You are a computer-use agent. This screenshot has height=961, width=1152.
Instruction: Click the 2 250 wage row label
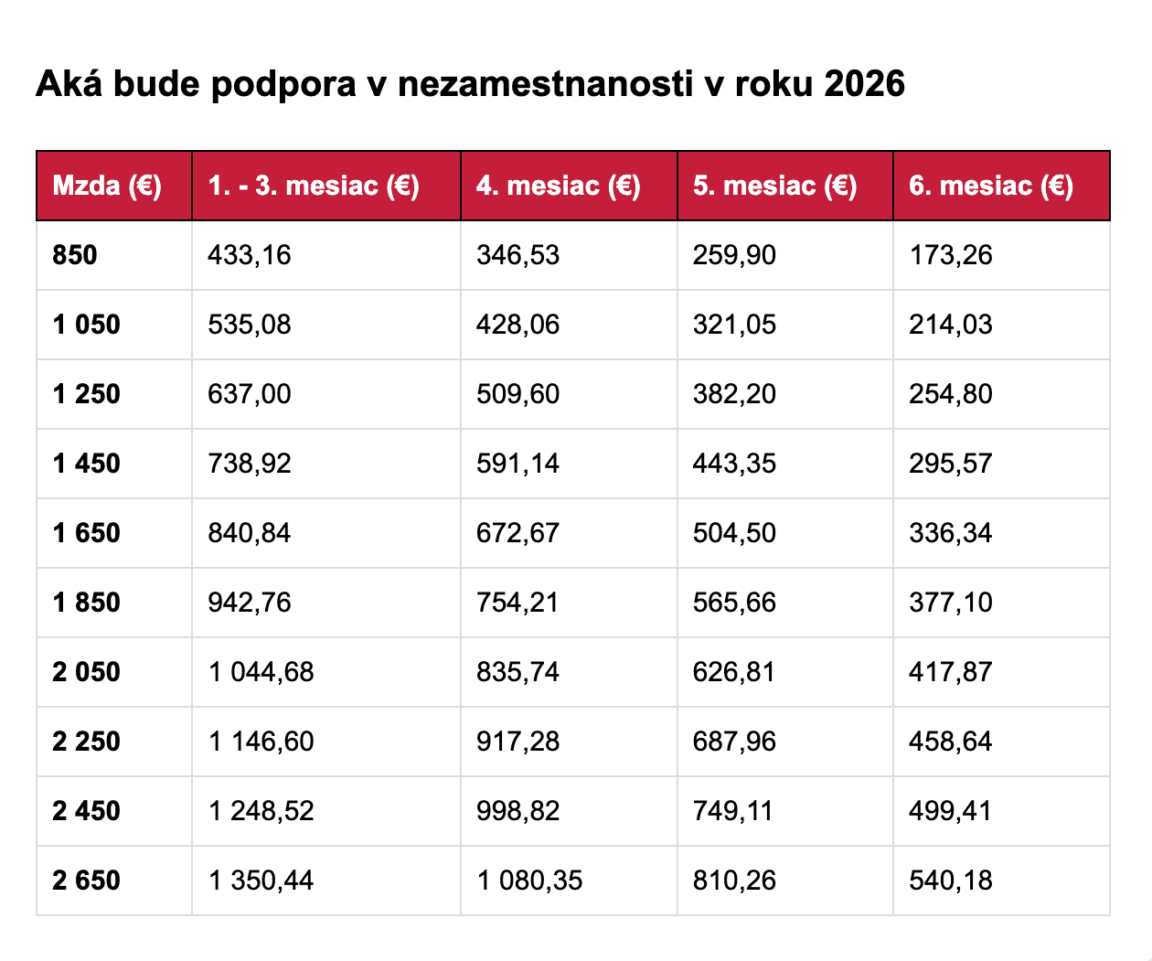pyautogui.click(x=87, y=742)
